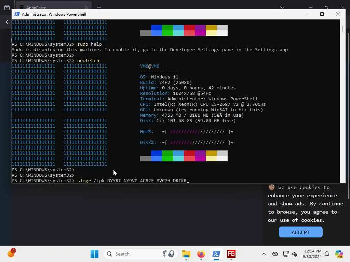Expand the hidden tray icons chevron
The width and height of the screenshot is (350, 262).
tap(264, 254)
